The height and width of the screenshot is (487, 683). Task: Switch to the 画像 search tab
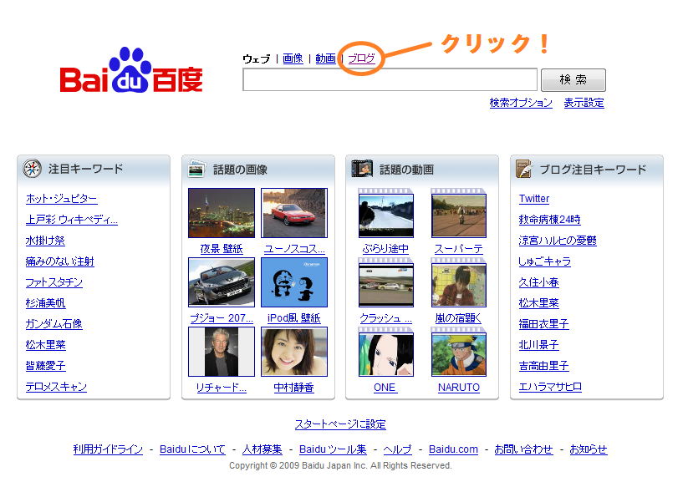(293, 58)
